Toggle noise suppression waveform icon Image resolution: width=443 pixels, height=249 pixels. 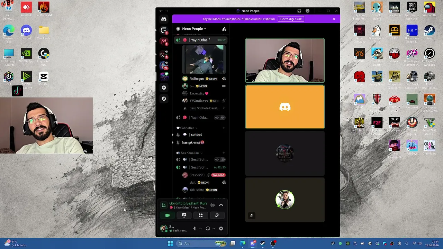213,205
